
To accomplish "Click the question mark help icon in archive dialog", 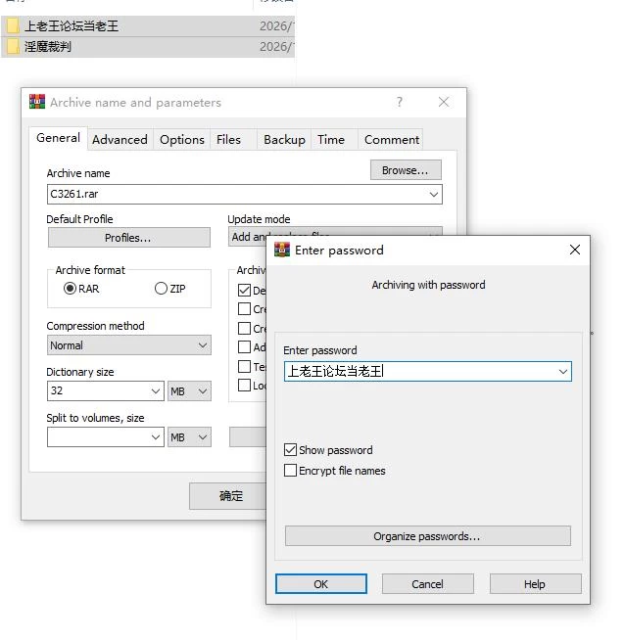I will pos(399,102).
